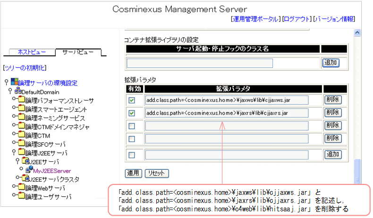Expand the 論理スマートエージェント node
Viewport: 373px width, 218px height.
pos(14,107)
